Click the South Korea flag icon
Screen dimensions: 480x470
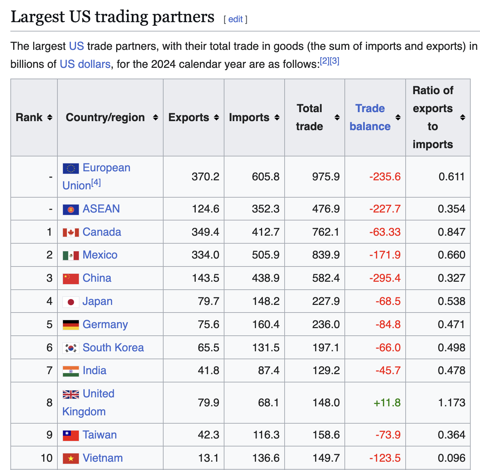pos(71,348)
